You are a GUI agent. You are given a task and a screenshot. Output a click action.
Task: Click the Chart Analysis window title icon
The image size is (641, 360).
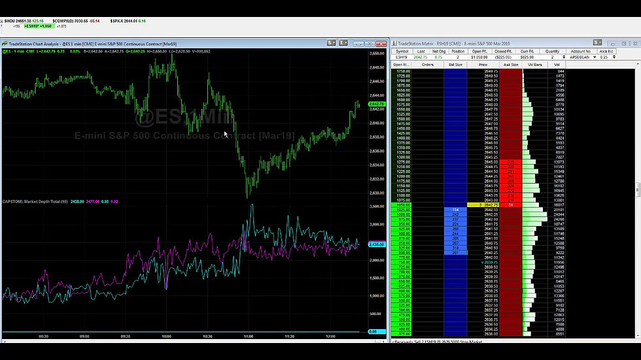(5, 44)
